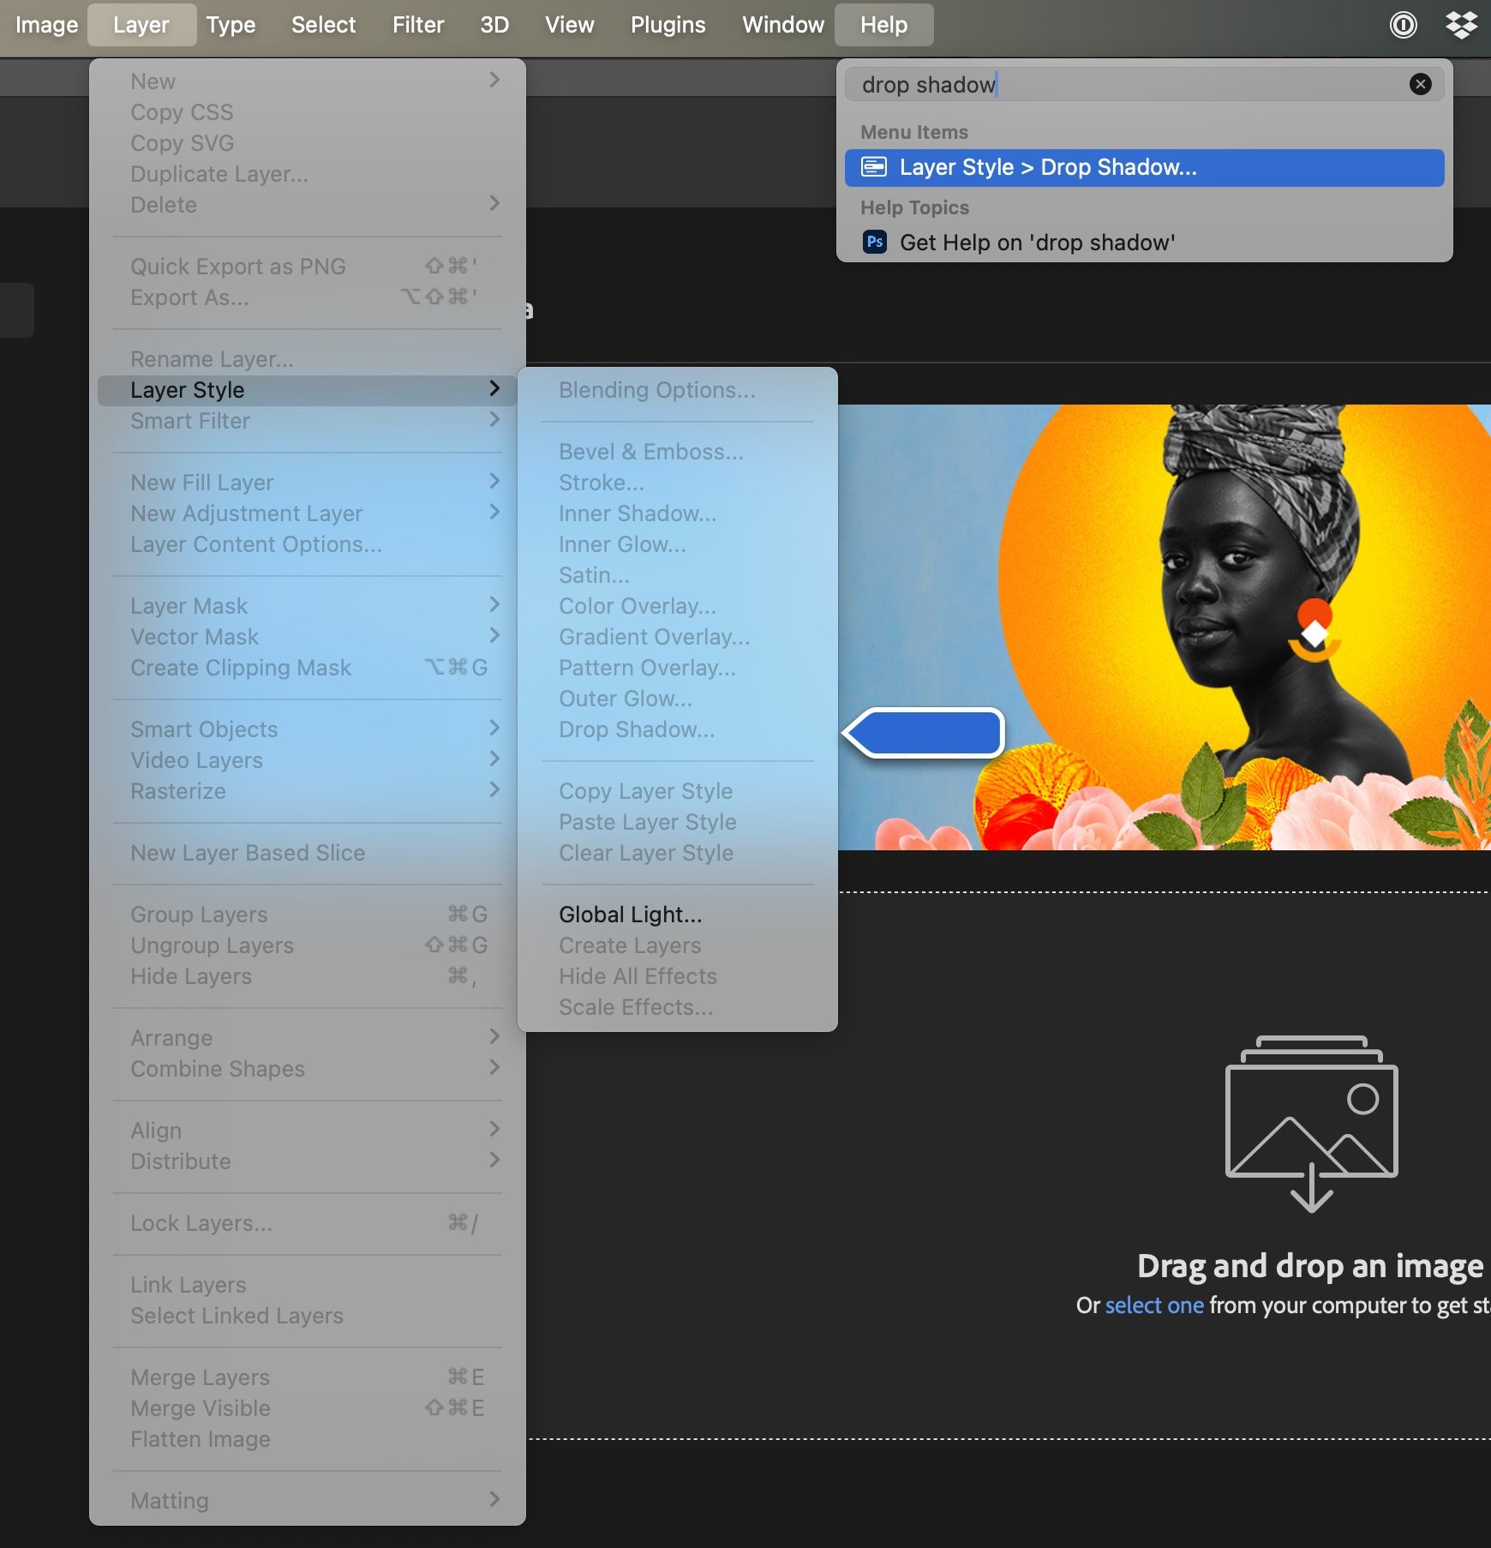Open the Plugins menu
The height and width of the screenshot is (1548, 1491).
[668, 25]
